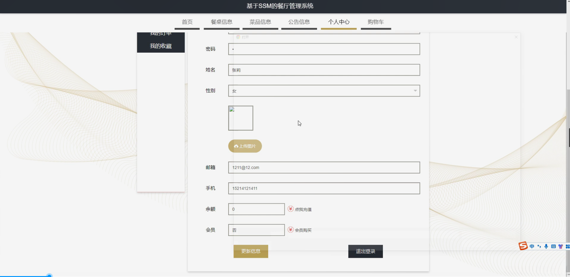Focus the 姓名 field containing 张莉

coord(324,70)
